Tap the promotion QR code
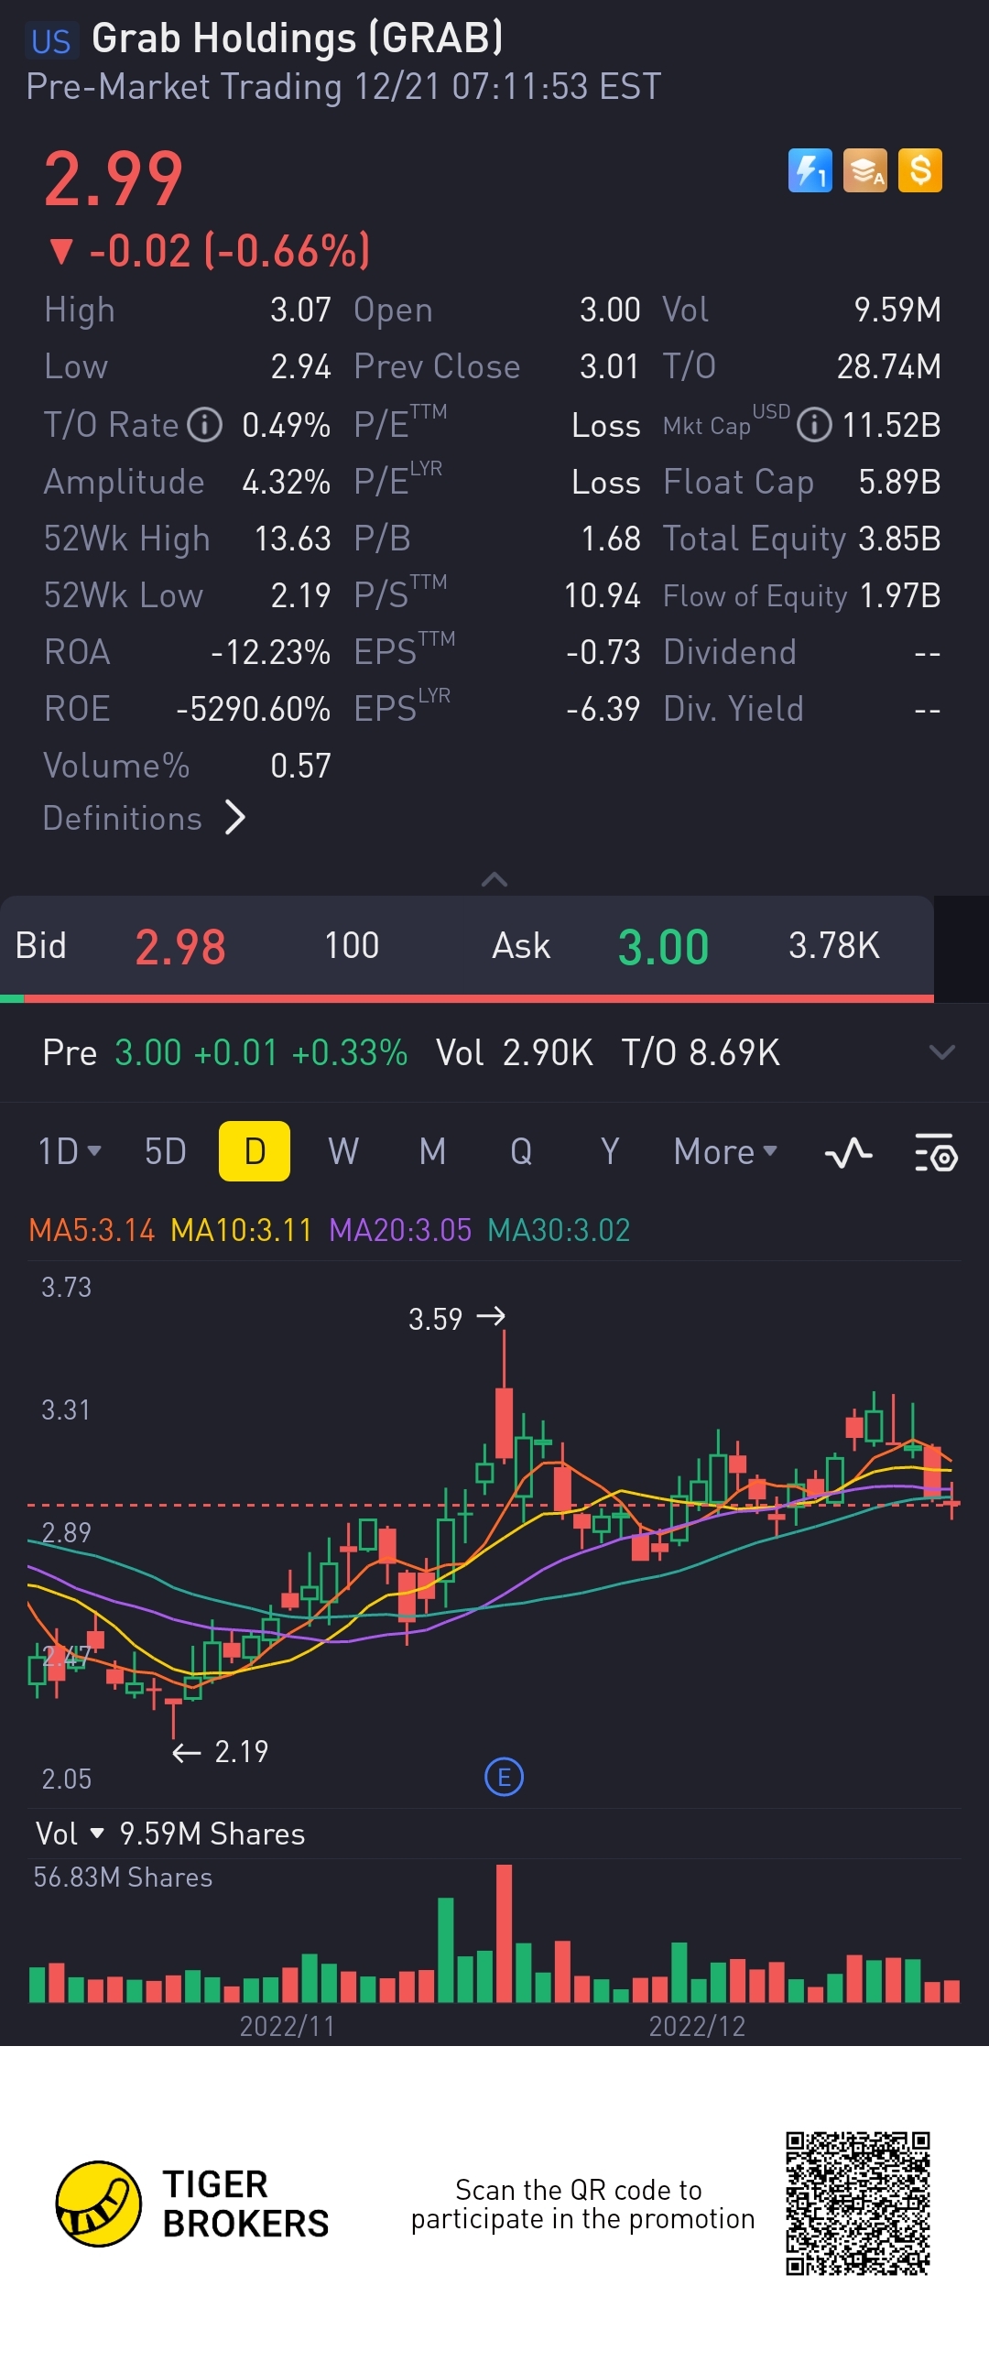989x2362 pixels. pyautogui.click(x=858, y=2204)
